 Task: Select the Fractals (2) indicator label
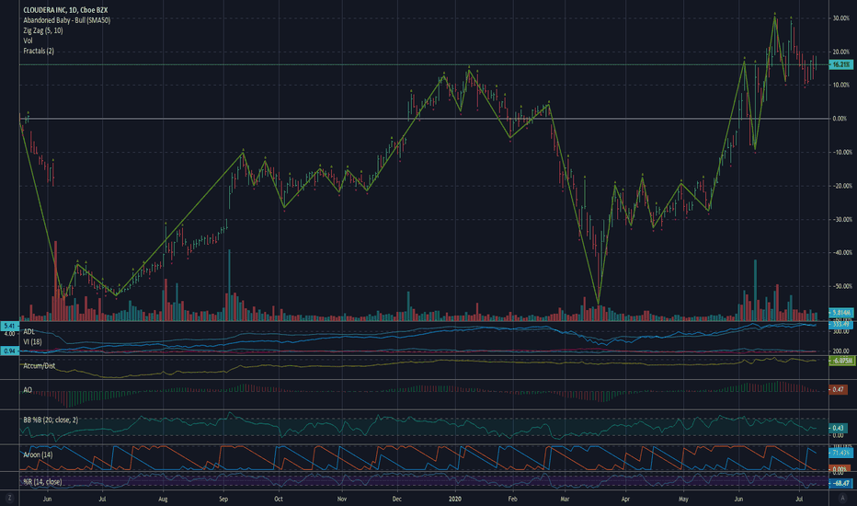pos(39,51)
